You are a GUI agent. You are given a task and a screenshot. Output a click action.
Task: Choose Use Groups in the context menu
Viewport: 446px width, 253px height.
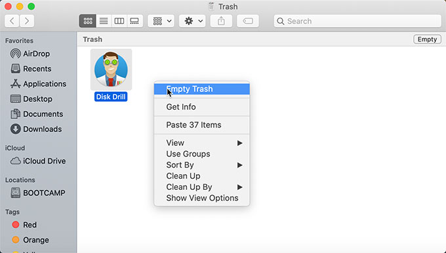click(201, 154)
